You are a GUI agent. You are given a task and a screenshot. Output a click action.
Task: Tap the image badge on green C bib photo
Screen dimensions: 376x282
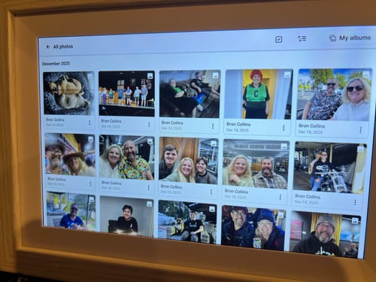click(x=287, y=74)
